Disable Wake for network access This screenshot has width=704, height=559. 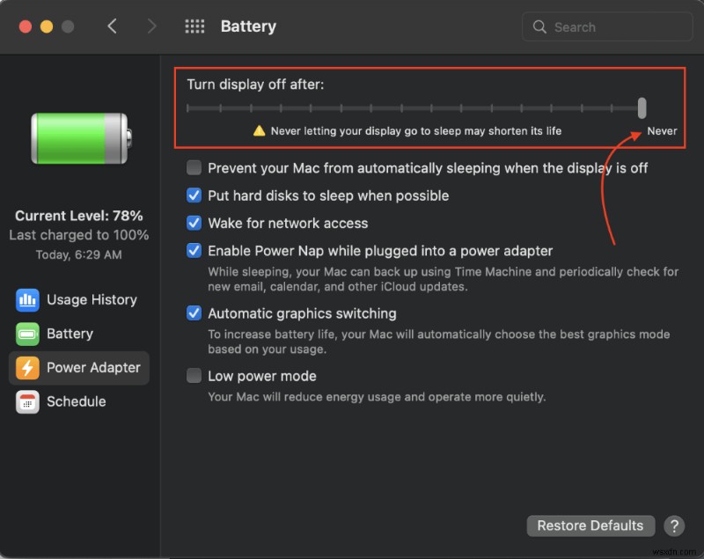[193, 223]
